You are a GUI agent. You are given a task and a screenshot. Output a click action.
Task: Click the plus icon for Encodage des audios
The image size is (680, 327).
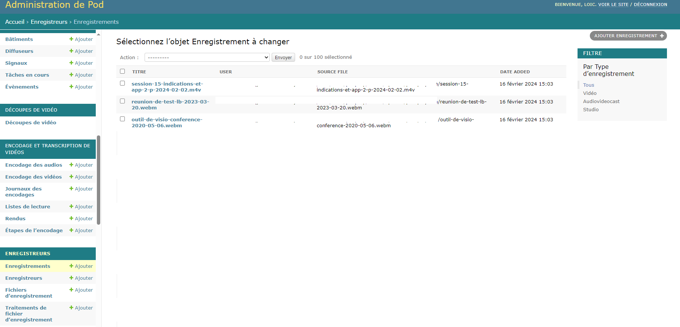click(x=71, y=165)
